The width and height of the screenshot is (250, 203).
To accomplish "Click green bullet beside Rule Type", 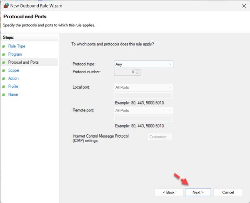I will (x=3, y=46).
